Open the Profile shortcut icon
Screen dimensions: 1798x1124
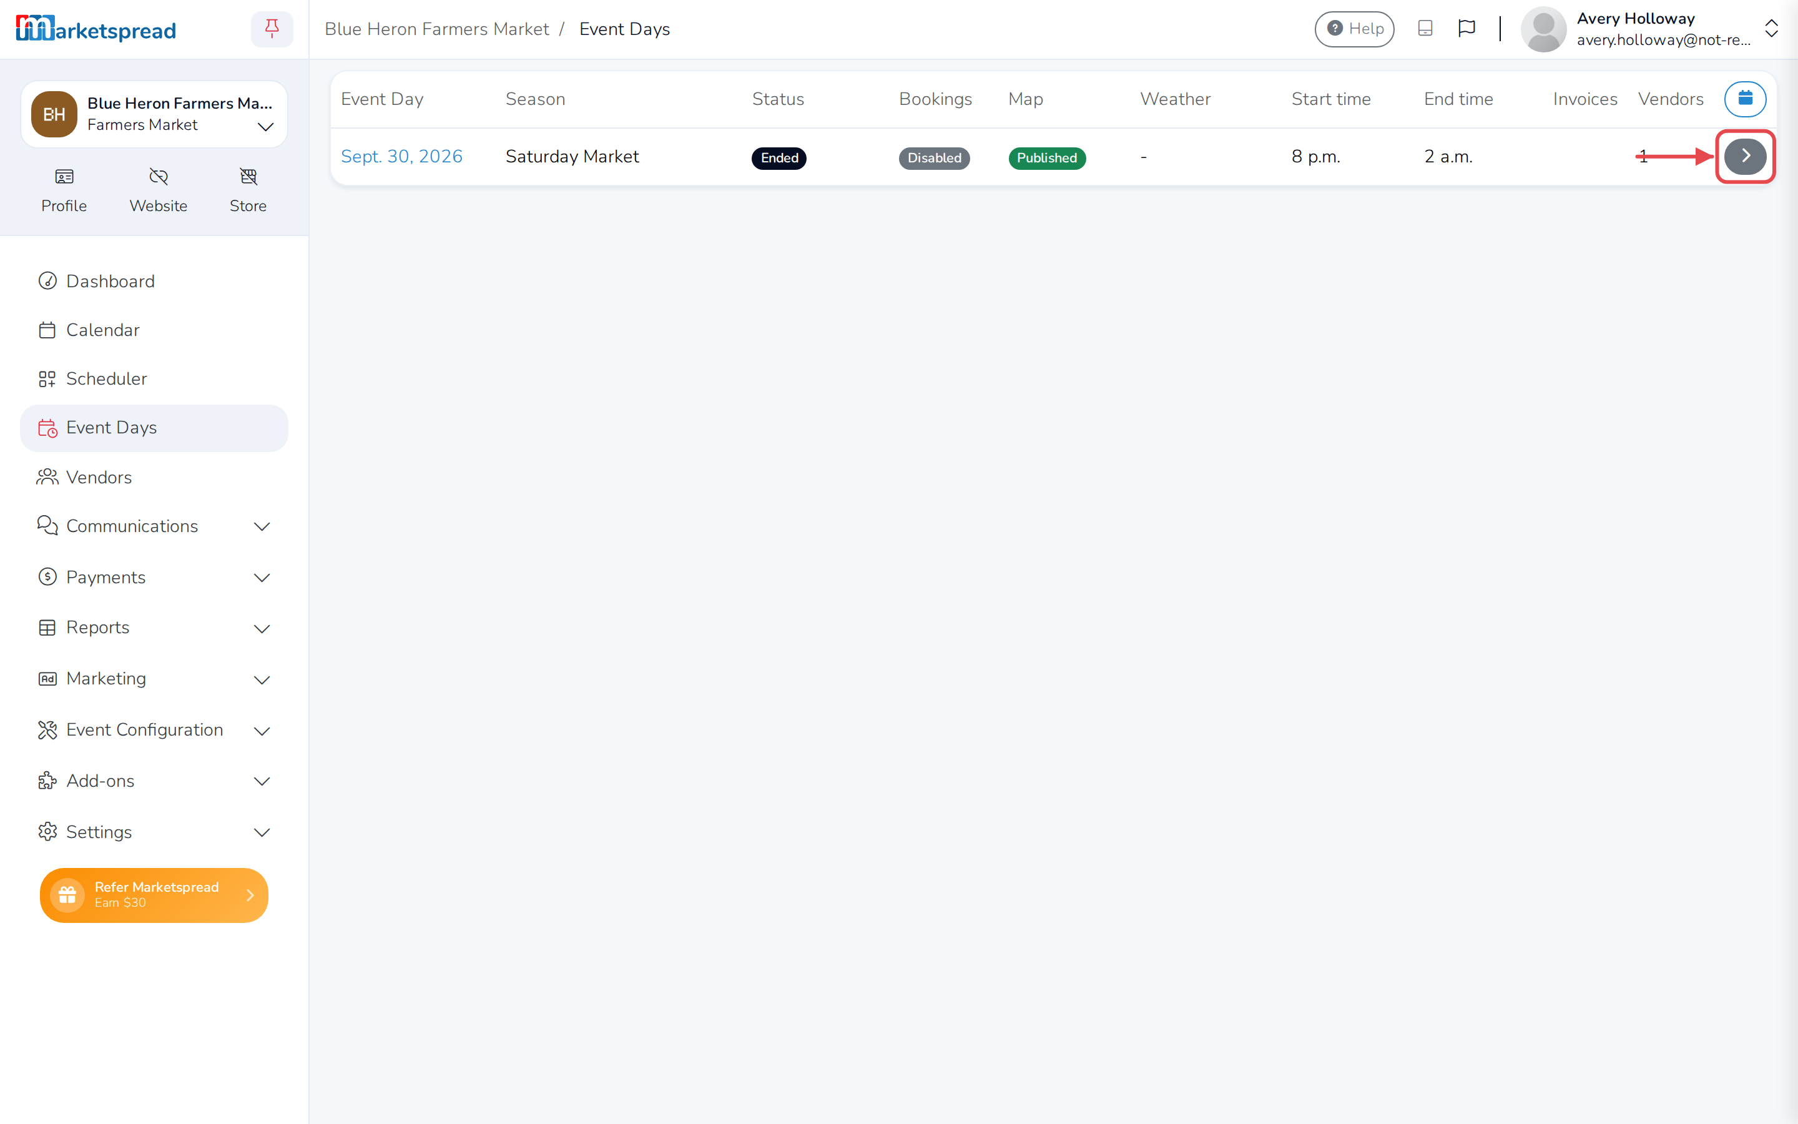64,177
